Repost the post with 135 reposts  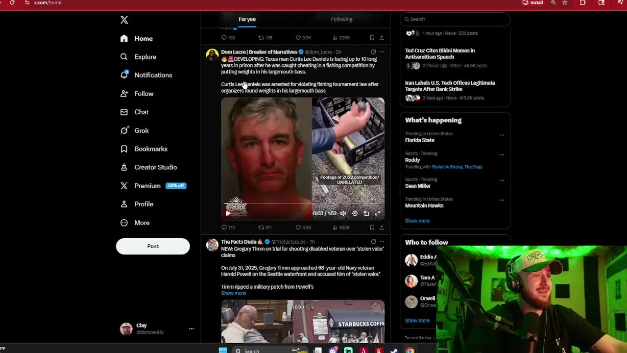pyautogui.click(x=265, y=38)
